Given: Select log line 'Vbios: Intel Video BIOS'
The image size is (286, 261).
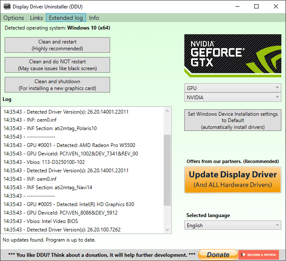Looking at the screenshot, I should coord(40,221).
